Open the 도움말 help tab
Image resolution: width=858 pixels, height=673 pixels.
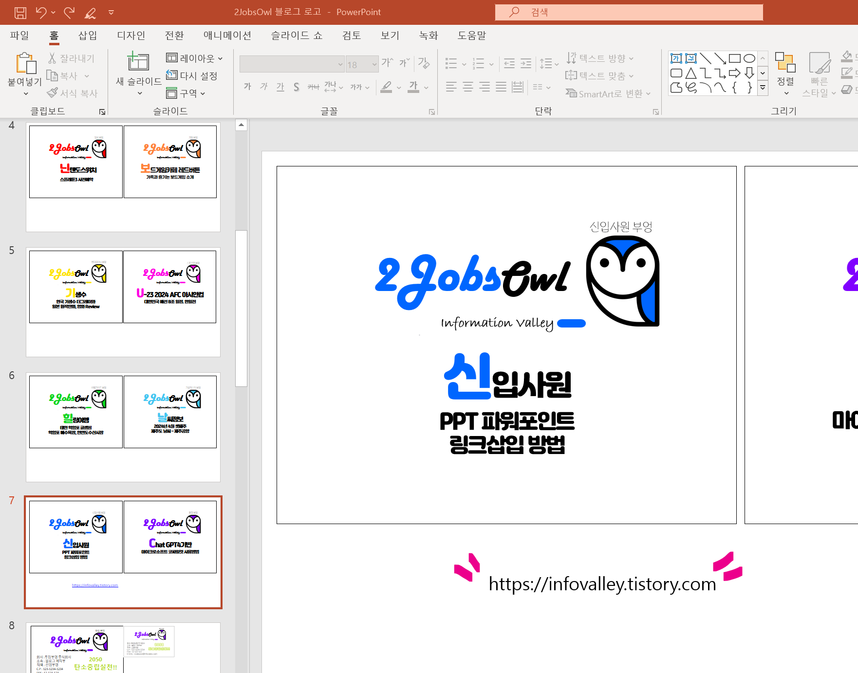point(472,36)
